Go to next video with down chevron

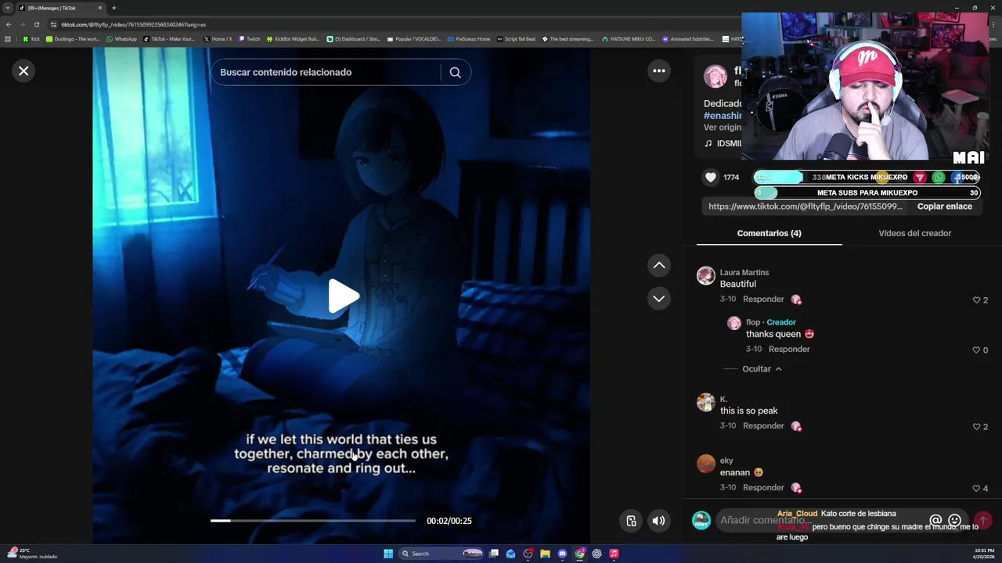coord(659,299)
